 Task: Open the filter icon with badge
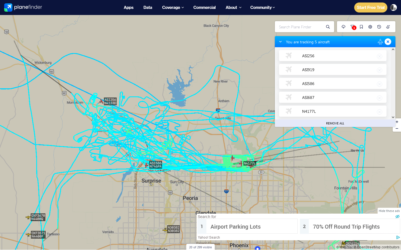click(353, 27)
